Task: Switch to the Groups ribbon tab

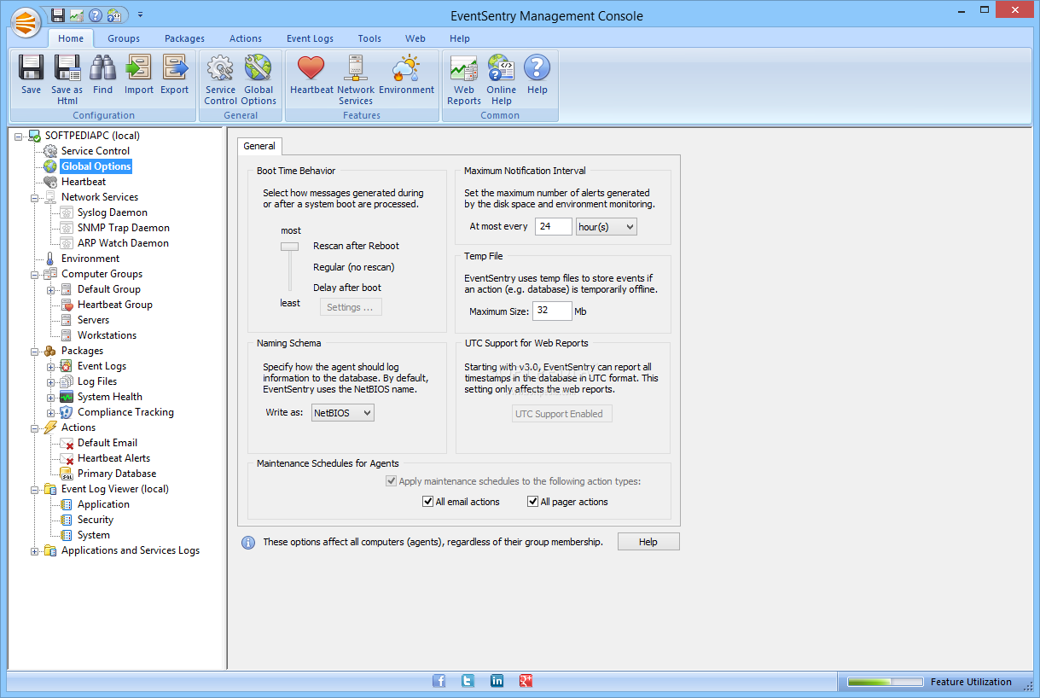Action: coord(124,38)
